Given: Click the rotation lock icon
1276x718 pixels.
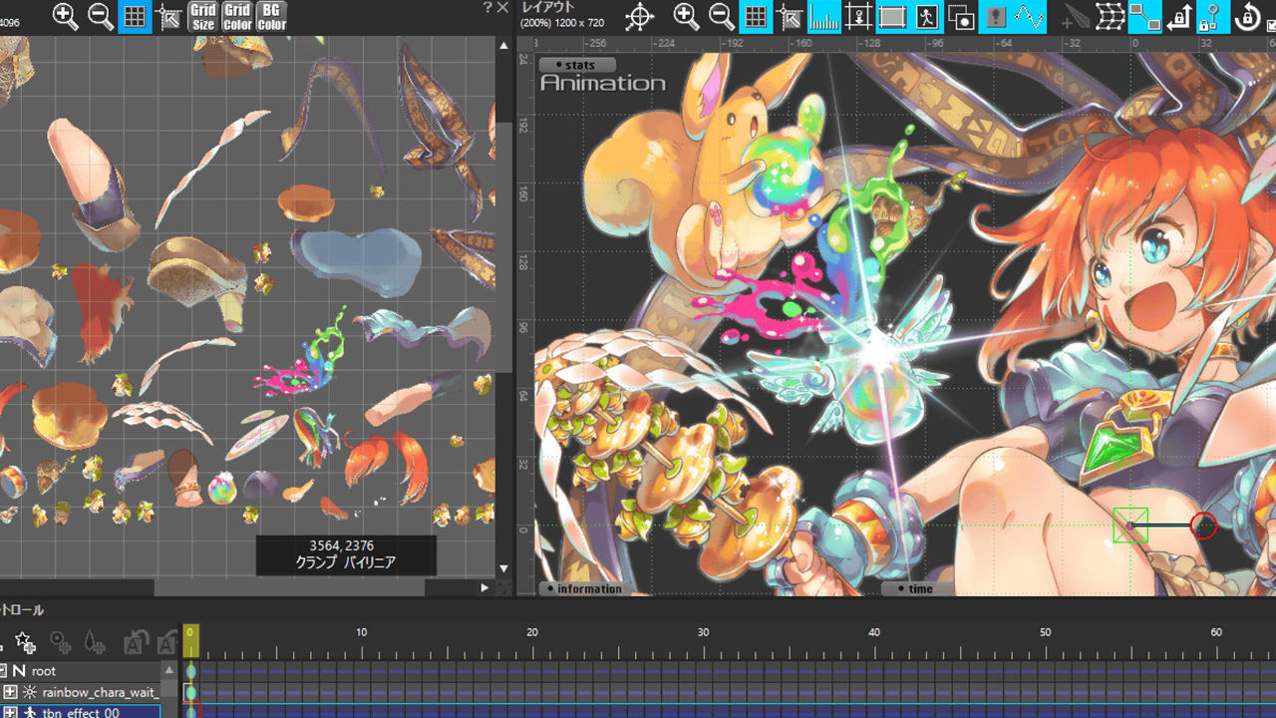Looking at the screenshot, I should pos(1247,17).
